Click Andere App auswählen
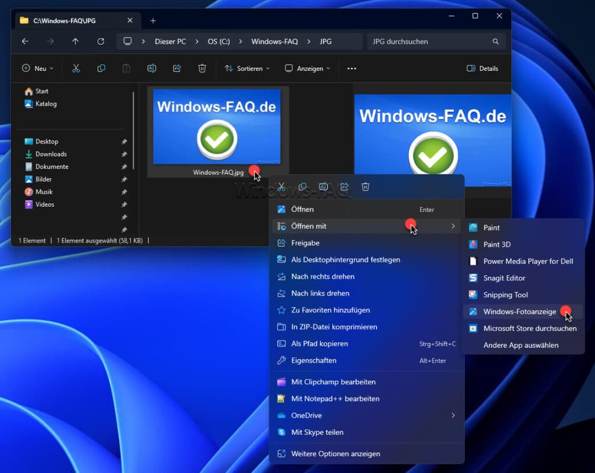The height and width of the screenshot is (473, 595). pyautogui.click(x=524, y=345)
